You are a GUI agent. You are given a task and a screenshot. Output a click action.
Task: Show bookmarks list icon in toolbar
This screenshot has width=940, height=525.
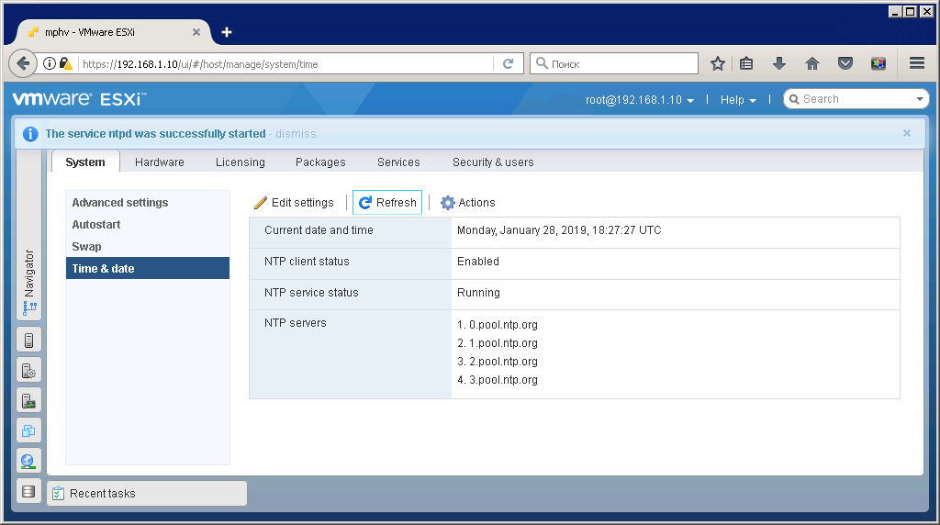[x=746, y=63]
